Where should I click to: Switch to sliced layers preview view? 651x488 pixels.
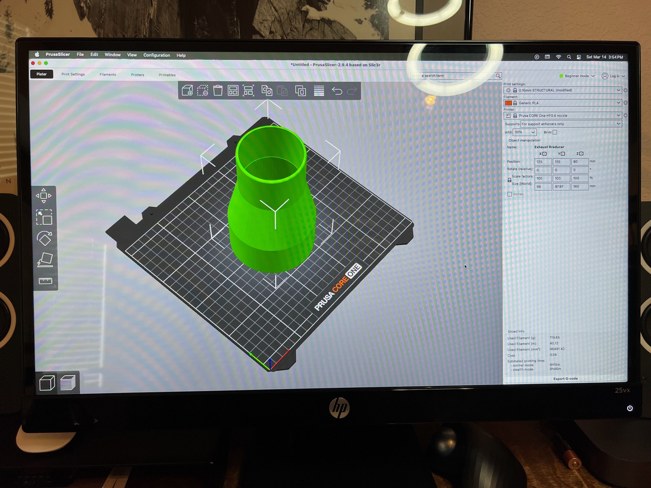point(68,383)
